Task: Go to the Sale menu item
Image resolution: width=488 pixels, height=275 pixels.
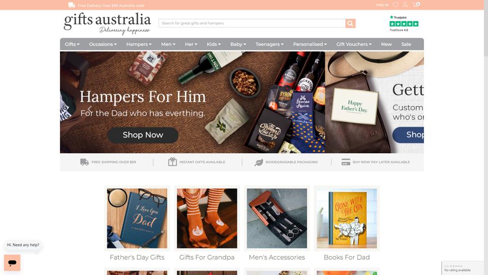Action: (406, 44)
